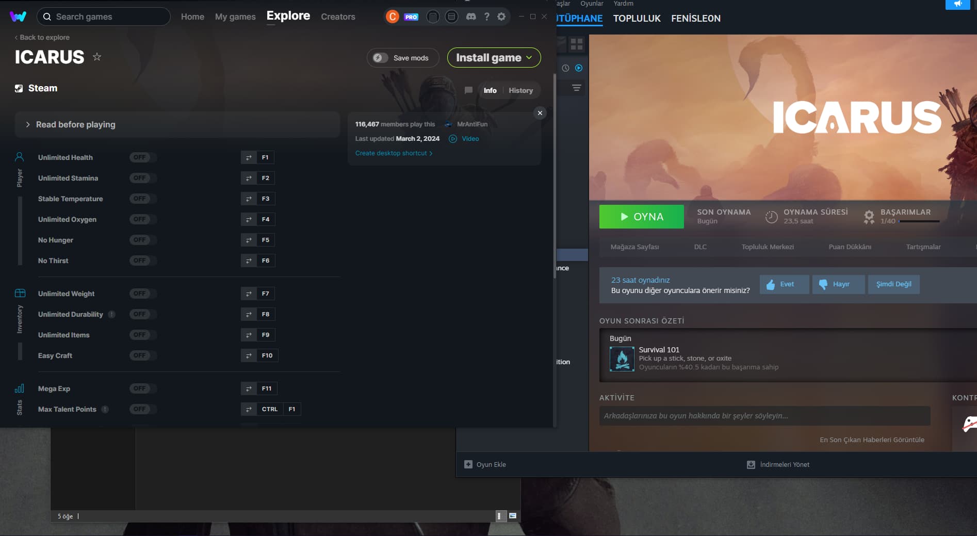Click the favorite star next to ICARUS
The width and height of the screenshot is (977, 536).
click(97, 57)
